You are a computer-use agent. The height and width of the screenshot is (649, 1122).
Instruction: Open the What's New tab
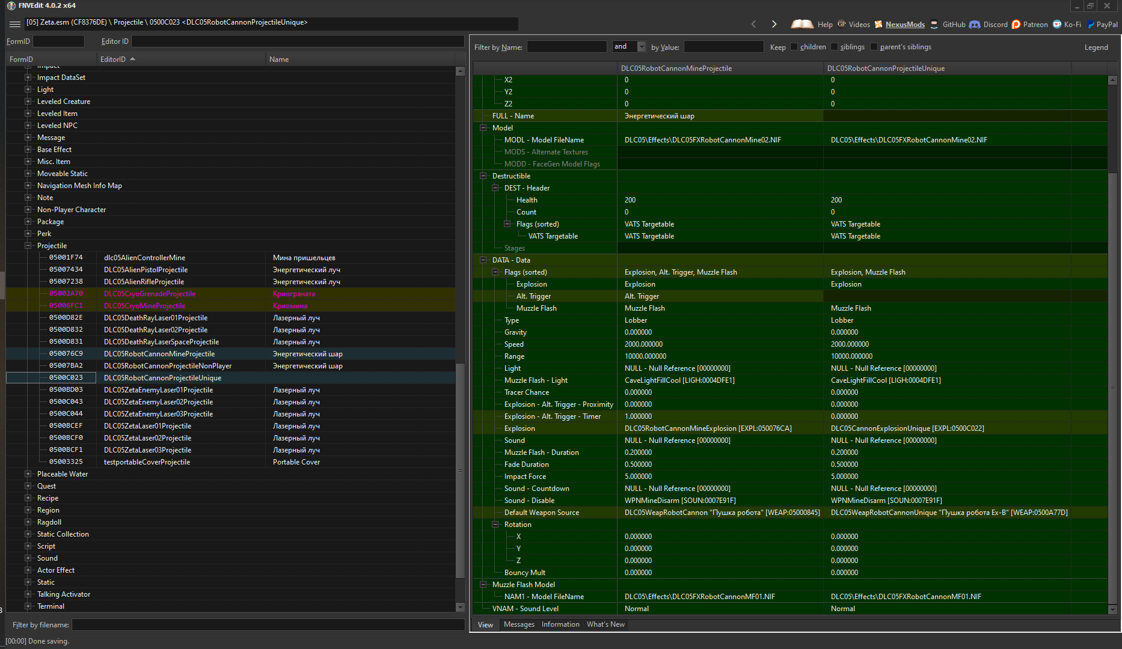coord(605,624)
